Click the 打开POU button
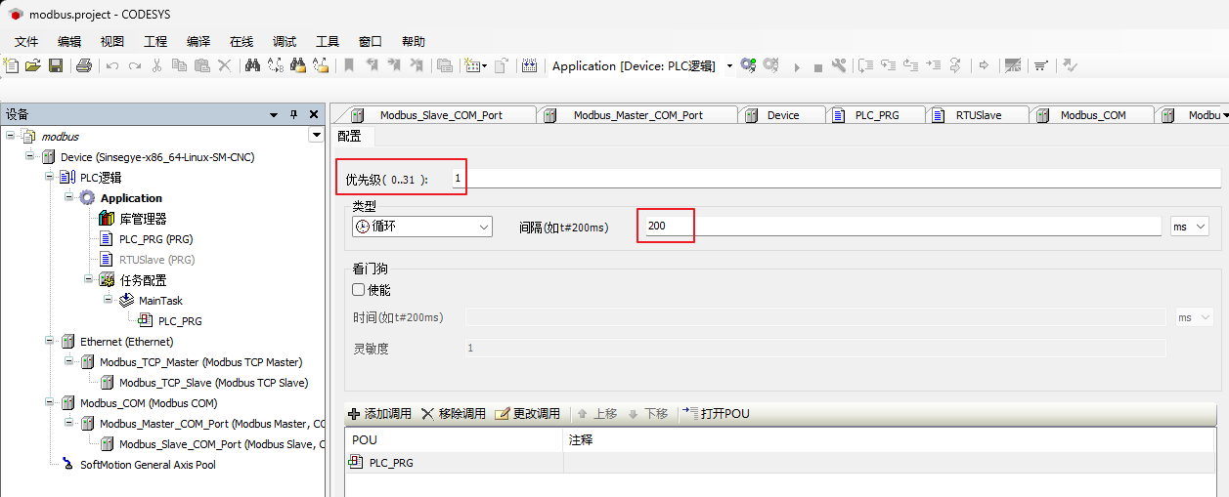 717,414
